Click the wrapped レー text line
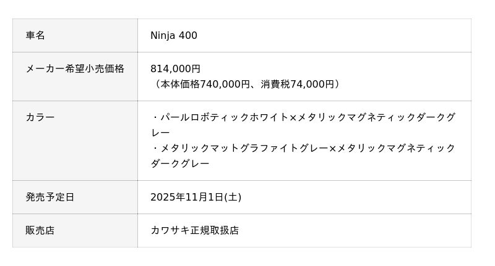Viewport: 495px width, 266px height. [160, 133]
